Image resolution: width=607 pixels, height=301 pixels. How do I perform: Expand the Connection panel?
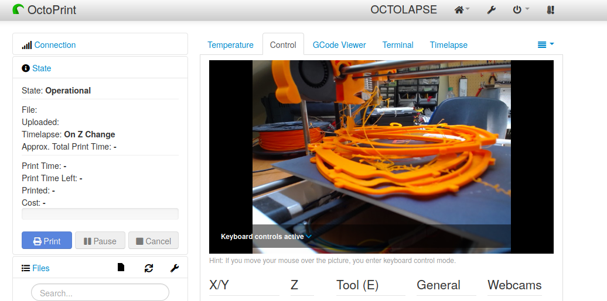point(55,45)
